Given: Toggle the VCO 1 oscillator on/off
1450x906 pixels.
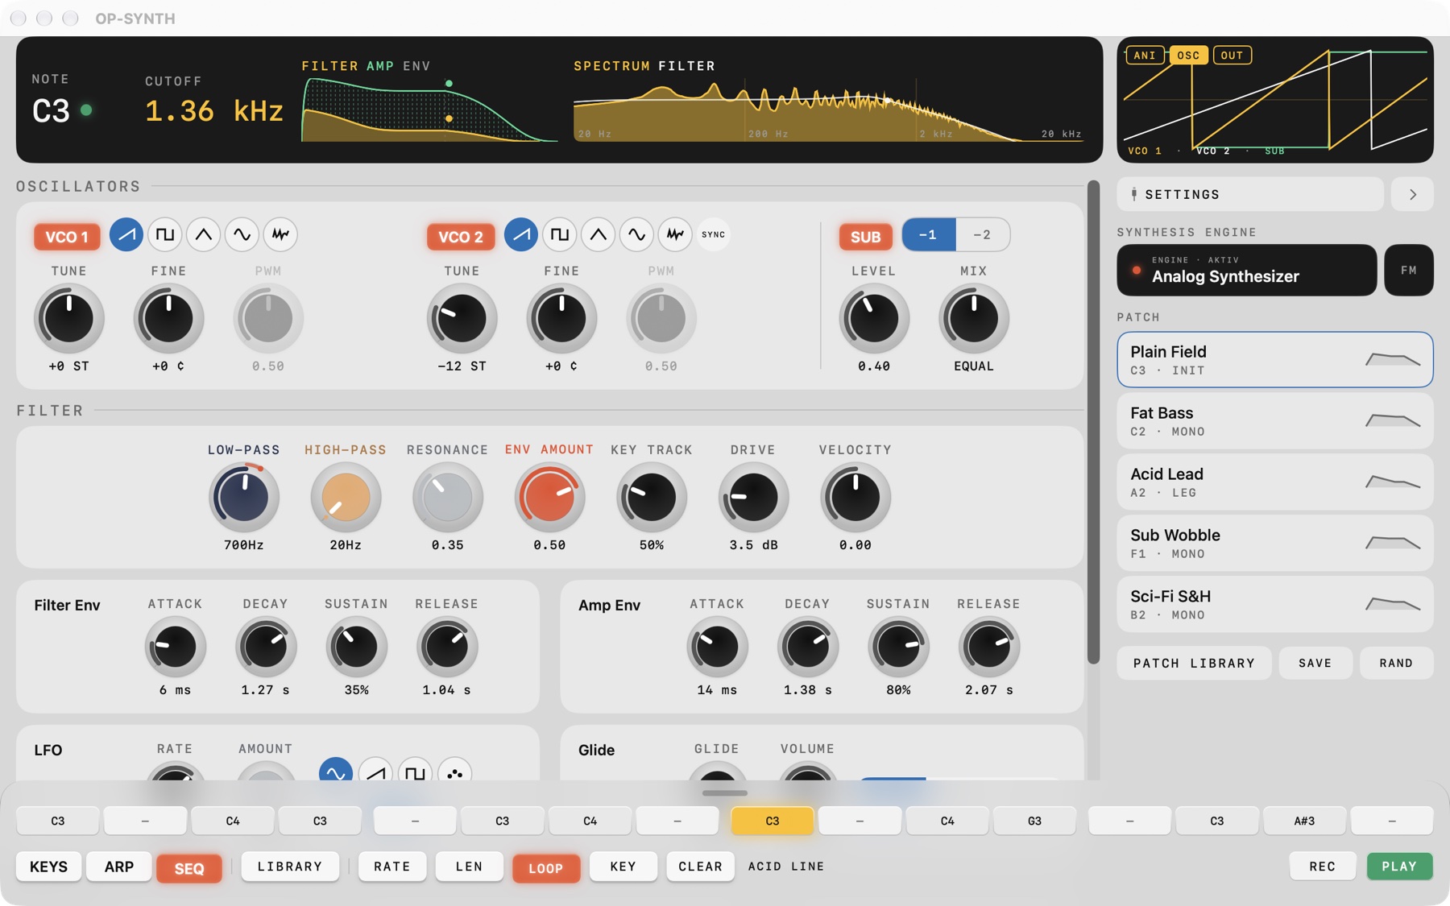Looking at the screenshot, I should pyautogui.click(x=67, y=237).
